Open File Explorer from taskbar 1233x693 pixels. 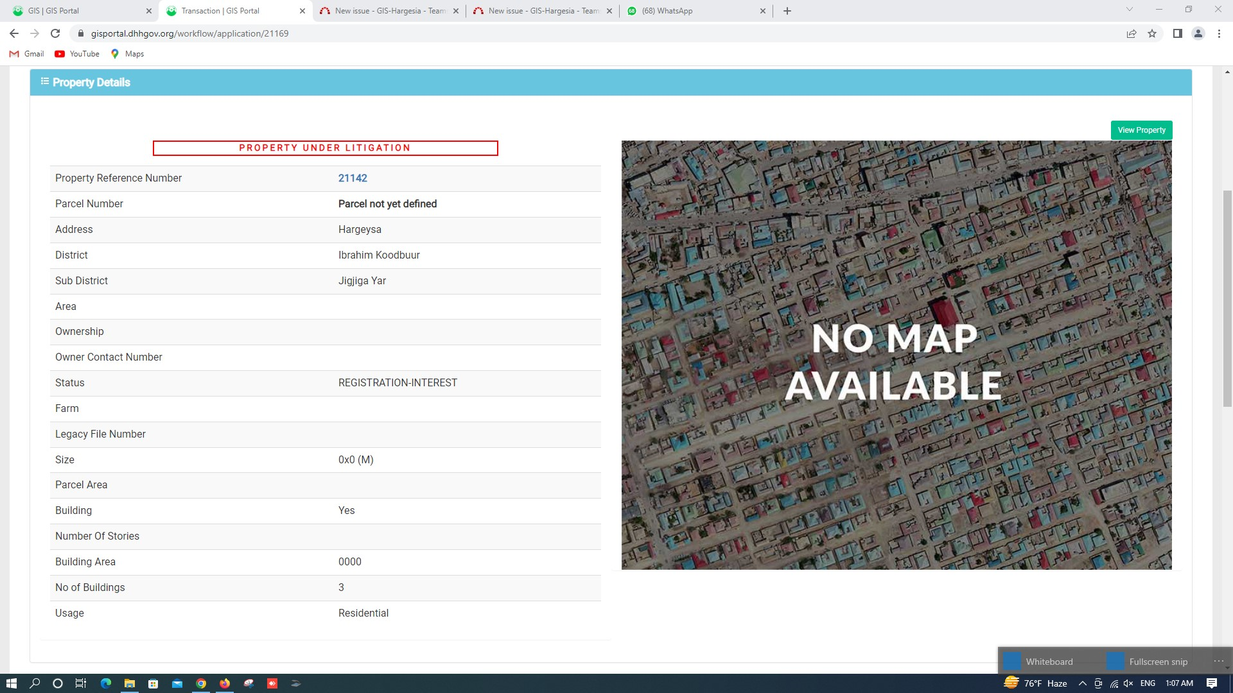pyautogui.click(x=130, y=683)
